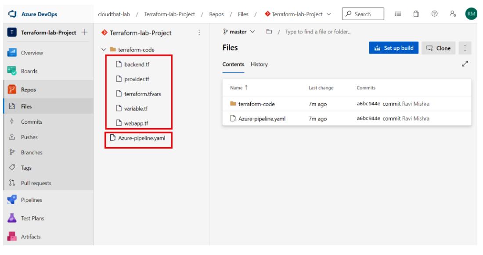Click Terraform-lab-Project breadcrumb after cloudthat-lab
Image resolution: width=483 pixels, height=255 pixels.
click(x=169, y=14)
